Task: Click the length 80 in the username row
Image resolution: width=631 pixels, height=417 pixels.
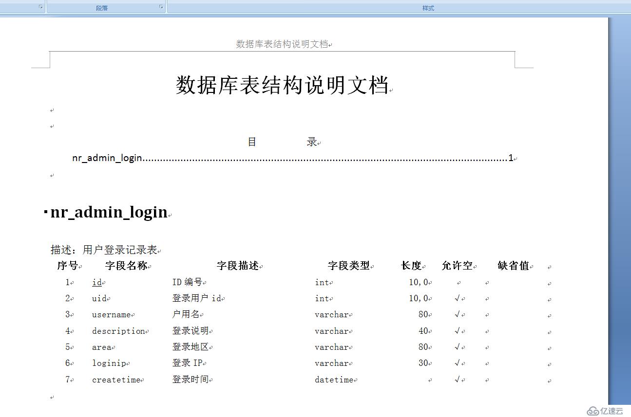Action: tap(423, 314)
